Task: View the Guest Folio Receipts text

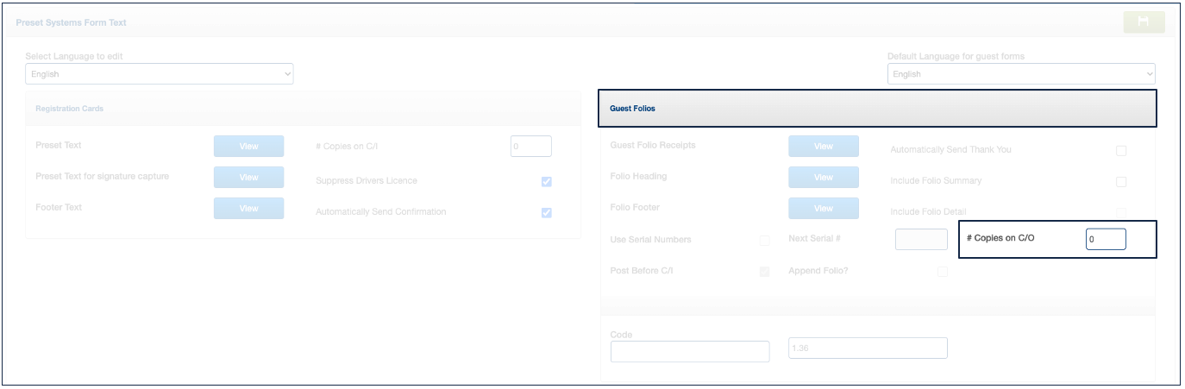Action: [823, 147]
